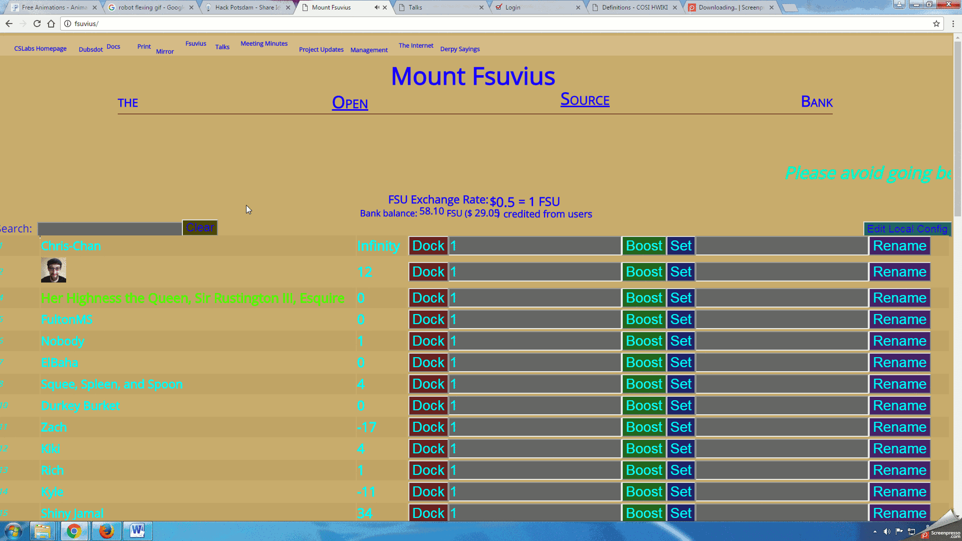
Task: Reload the page with refresh icon
Action: tap(37, 24)
